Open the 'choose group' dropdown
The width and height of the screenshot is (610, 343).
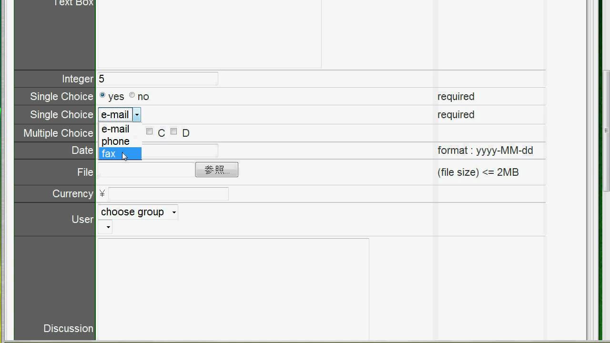click(138, 212)
